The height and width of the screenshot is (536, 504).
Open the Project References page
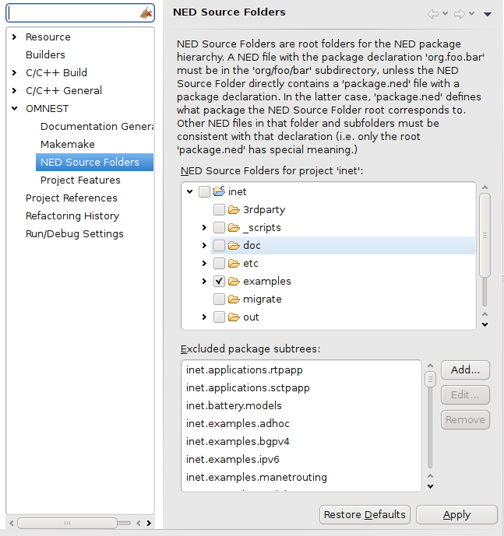(x=71, y=198)
